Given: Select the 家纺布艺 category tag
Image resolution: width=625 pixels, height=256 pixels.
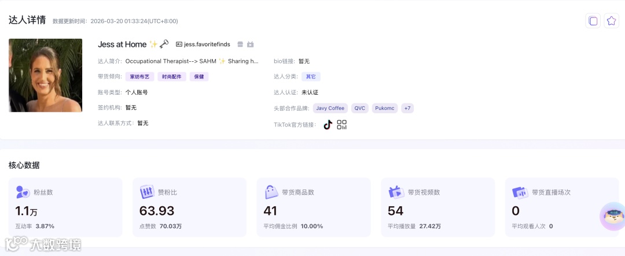Looking at the screenshot, I should pos(139,77).
